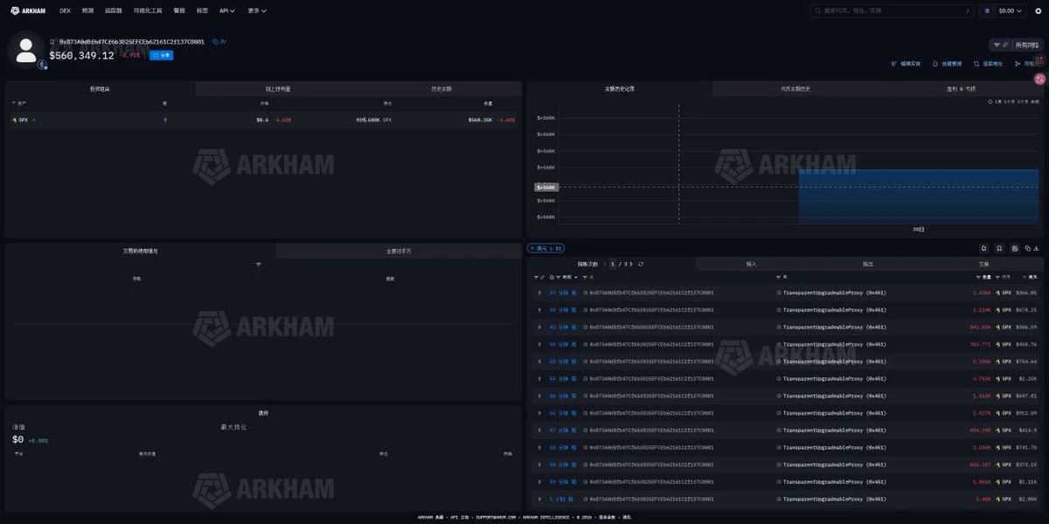Open TransparentUpgradeableProxy in the $506.59 row
The height and width of the screenshot is (524, 1049).
click(x=834, y=327)
